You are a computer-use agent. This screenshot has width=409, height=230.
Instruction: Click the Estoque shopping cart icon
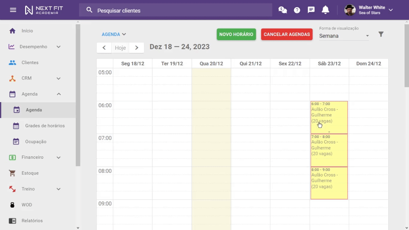click(x=12, y=173)
